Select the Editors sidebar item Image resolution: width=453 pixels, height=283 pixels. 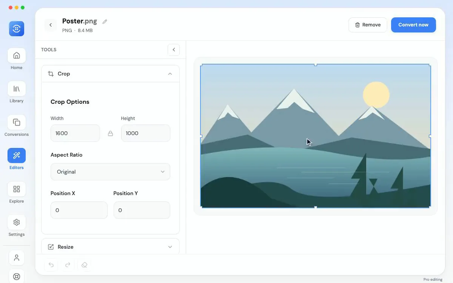tap(17, 159)
